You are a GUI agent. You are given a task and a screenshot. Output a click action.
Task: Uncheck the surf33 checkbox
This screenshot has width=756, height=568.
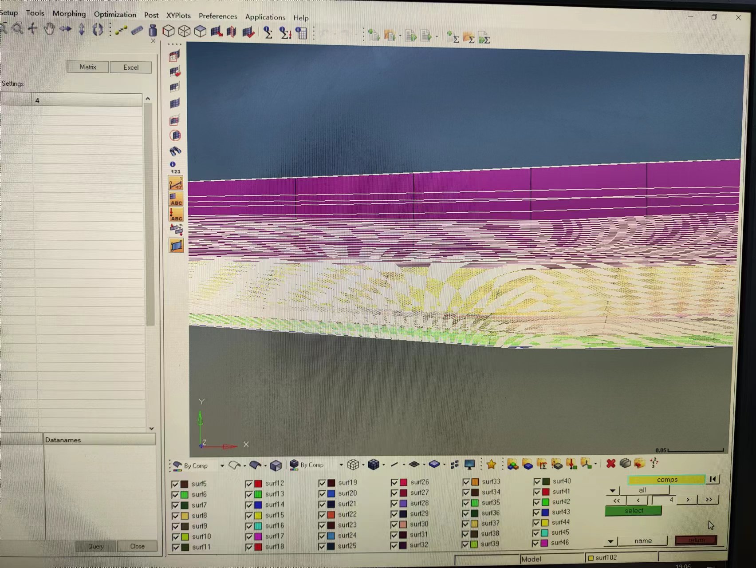(466, 482)
